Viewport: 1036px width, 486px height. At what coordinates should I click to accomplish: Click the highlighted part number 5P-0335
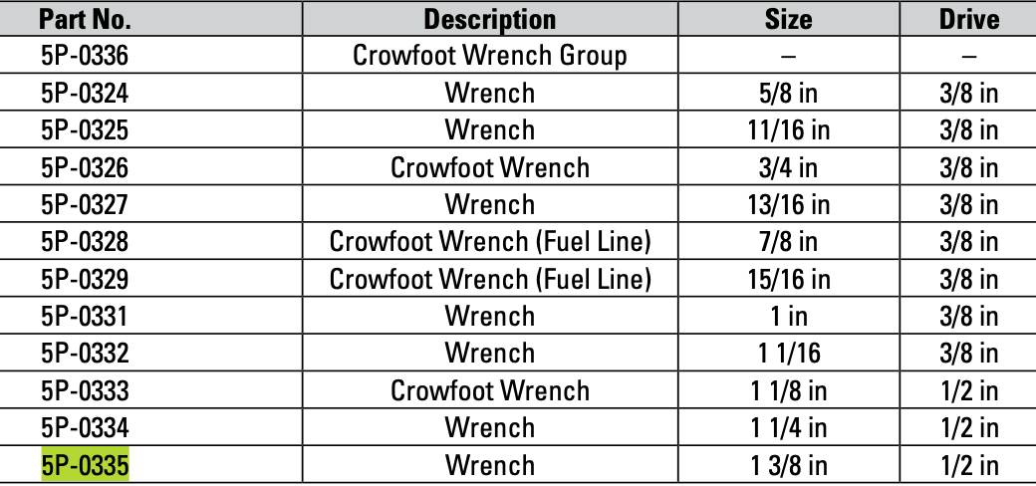pos(86,465)
